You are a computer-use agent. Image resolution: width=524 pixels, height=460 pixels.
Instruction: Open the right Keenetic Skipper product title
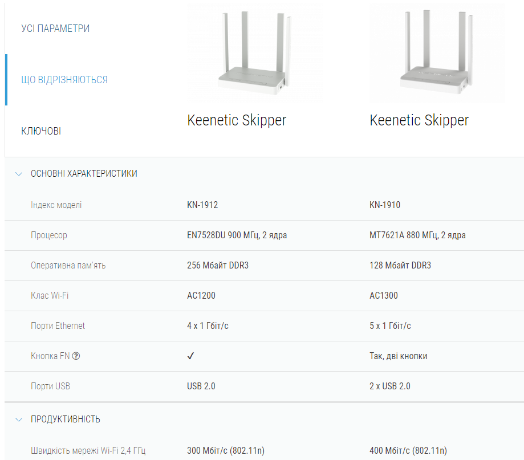pyautogui.click(x=419, y=120)
